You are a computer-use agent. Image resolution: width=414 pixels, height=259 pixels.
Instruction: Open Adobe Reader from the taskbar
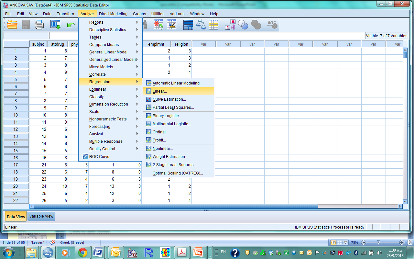[182, 252]
